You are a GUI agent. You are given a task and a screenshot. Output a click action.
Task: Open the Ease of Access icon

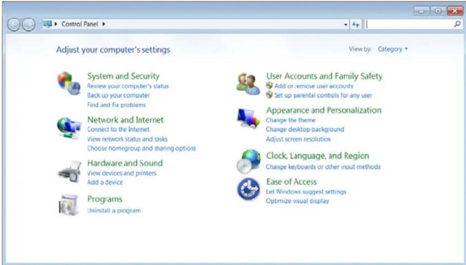(x=248, y=189)
